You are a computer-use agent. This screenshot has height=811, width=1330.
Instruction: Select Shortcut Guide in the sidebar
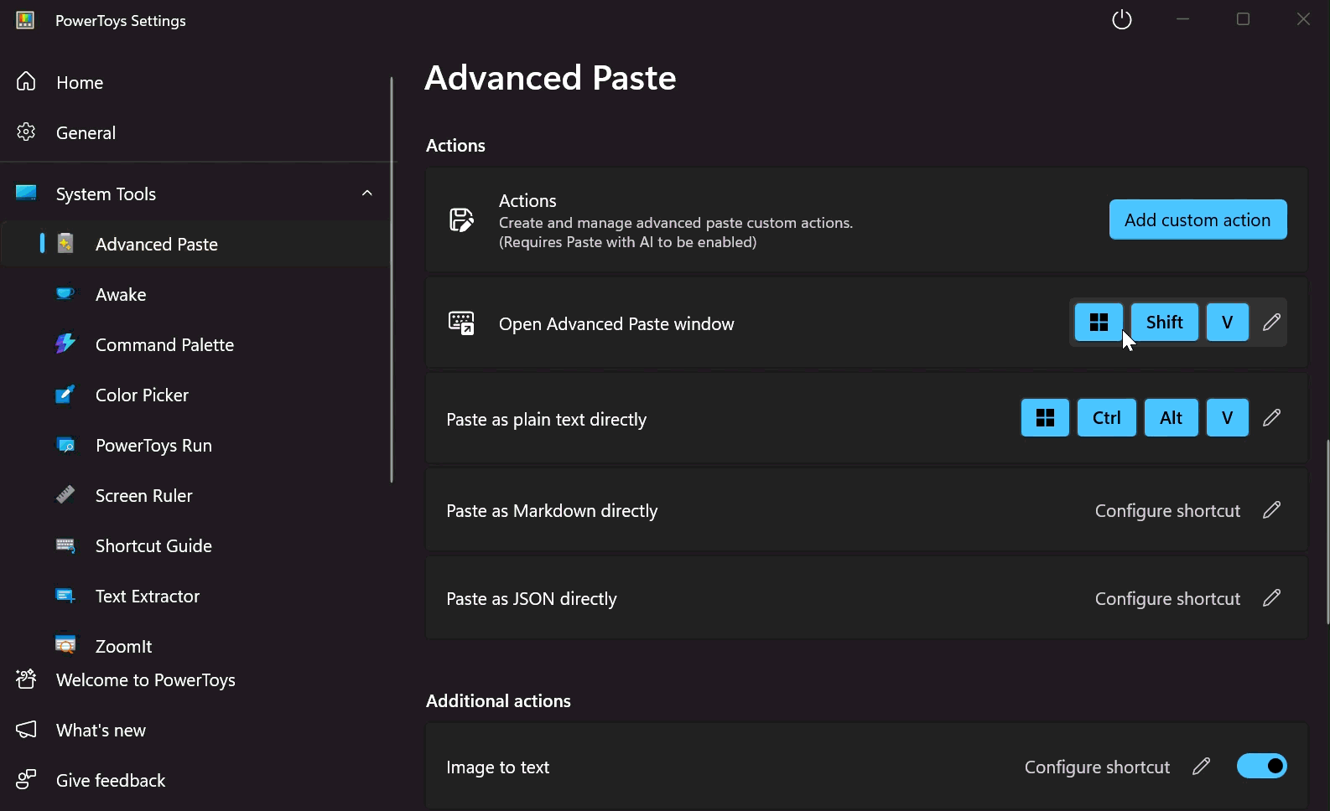click(x=195, y=545)
